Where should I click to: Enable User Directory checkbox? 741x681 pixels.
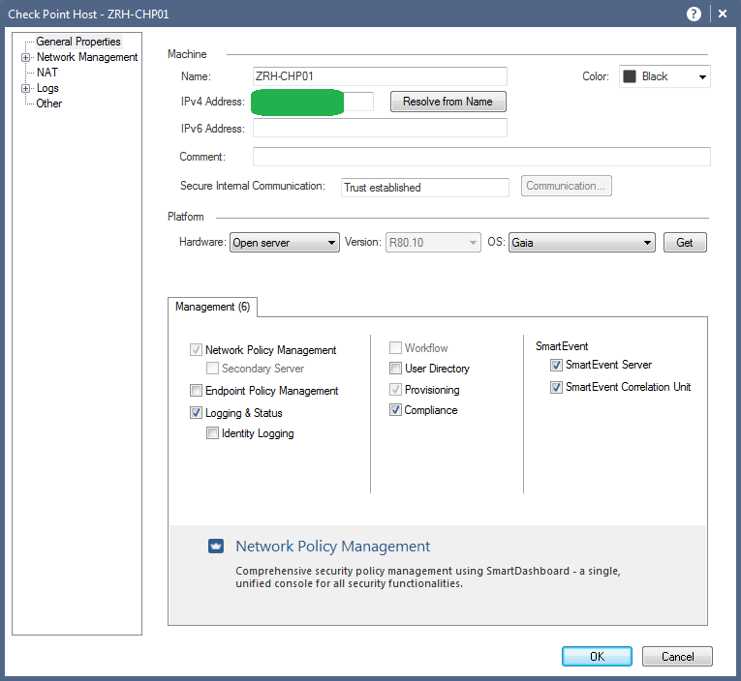click(395, 369)
